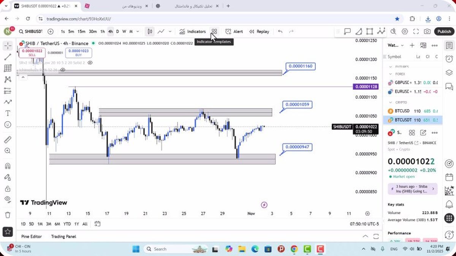This screenshot has height=256, width=456.
Task: Select the 4h timeframe
Action: click(110, 32)
